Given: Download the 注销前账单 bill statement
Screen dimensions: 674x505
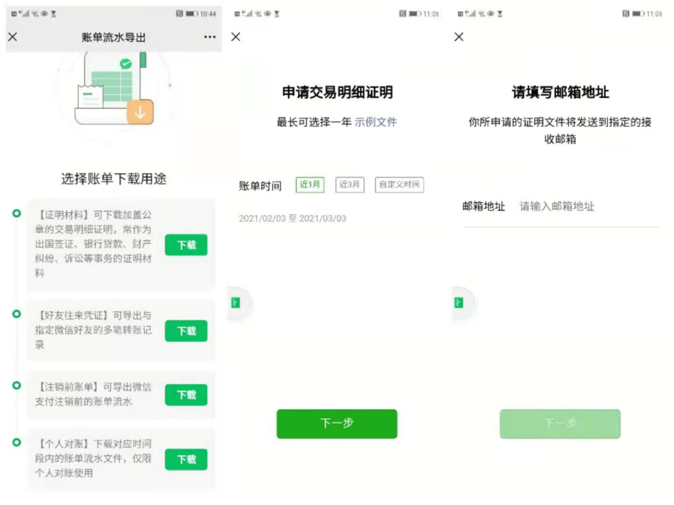Looking at the screenshot, I should 186,395.
